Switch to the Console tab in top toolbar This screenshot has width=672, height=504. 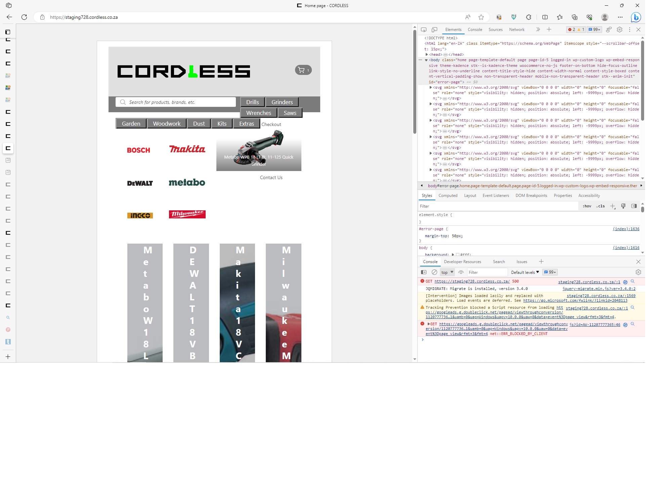click(x=475, y=30)
